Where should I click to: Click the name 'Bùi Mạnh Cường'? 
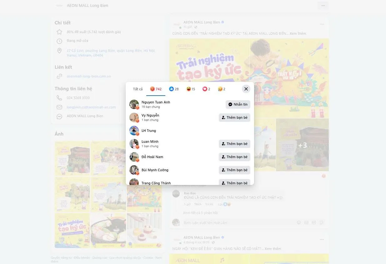click(x=155, y=170)
